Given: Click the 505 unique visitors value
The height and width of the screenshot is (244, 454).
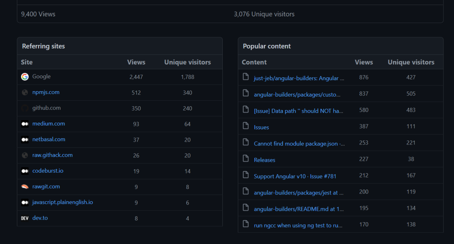Looking at the screenshot, I should [411, 94].
